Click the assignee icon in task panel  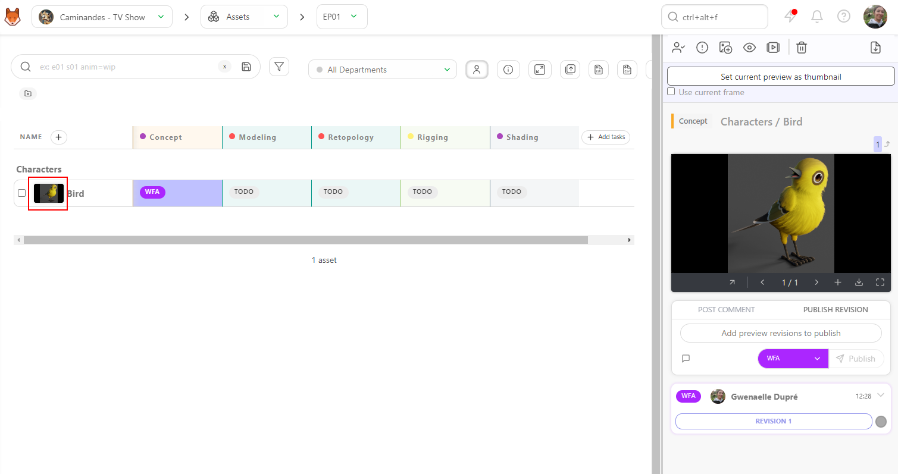click(678, 48)
